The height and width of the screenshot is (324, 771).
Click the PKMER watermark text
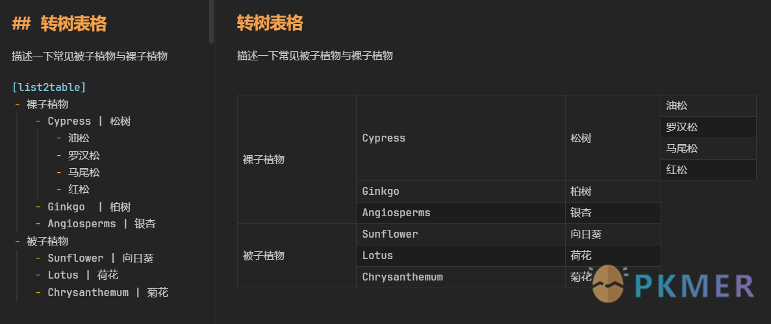(x=694, y=286)
